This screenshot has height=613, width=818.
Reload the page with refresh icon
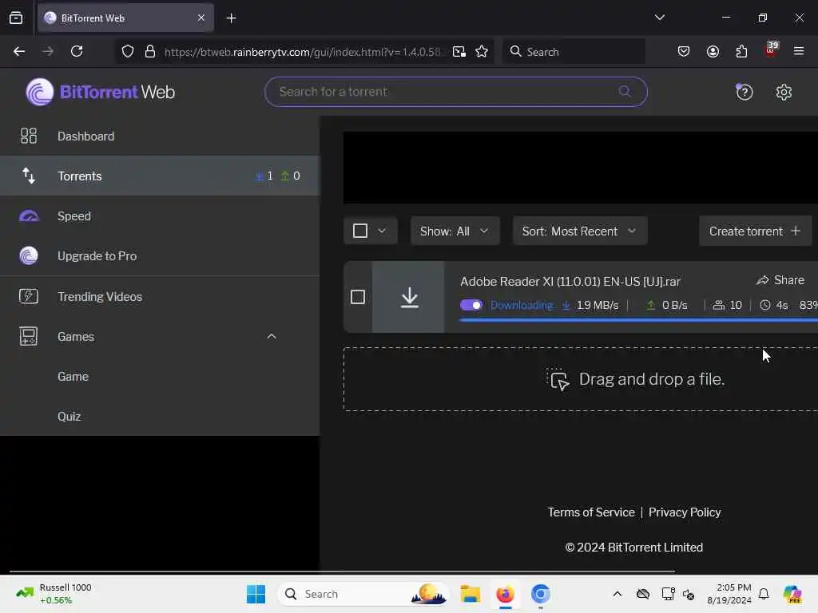pos(77,51)
